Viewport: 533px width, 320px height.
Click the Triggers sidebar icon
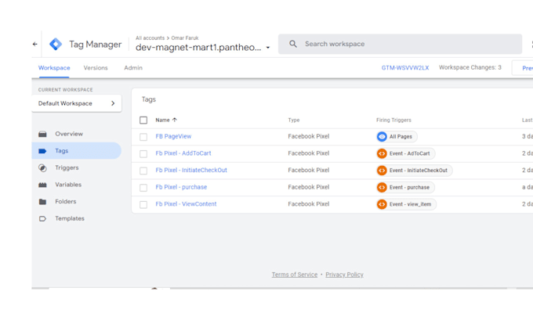[x=42, y=168]
